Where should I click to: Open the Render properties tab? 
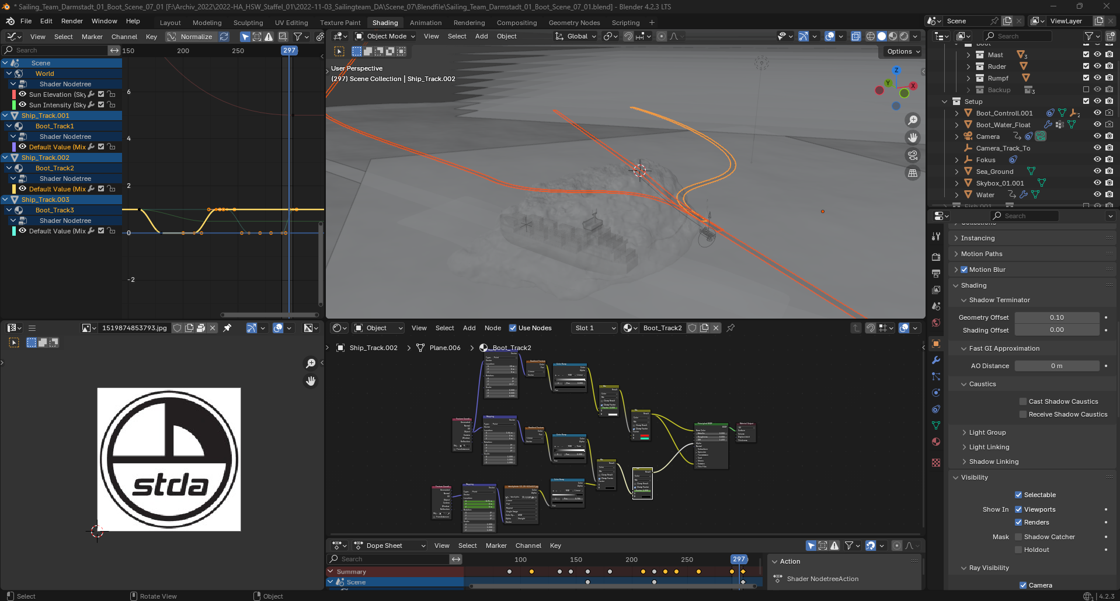(936, 257)
